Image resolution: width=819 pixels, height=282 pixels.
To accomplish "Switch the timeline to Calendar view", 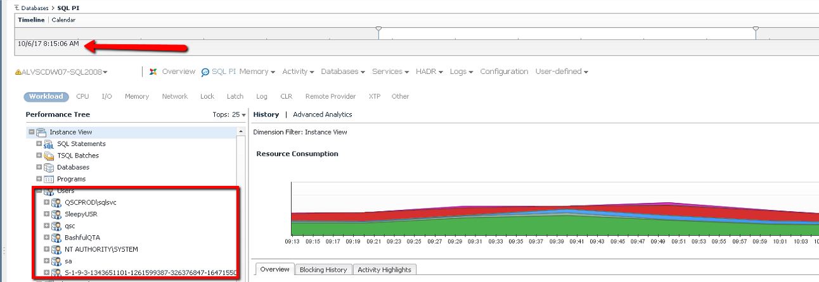I will [63, 20].
